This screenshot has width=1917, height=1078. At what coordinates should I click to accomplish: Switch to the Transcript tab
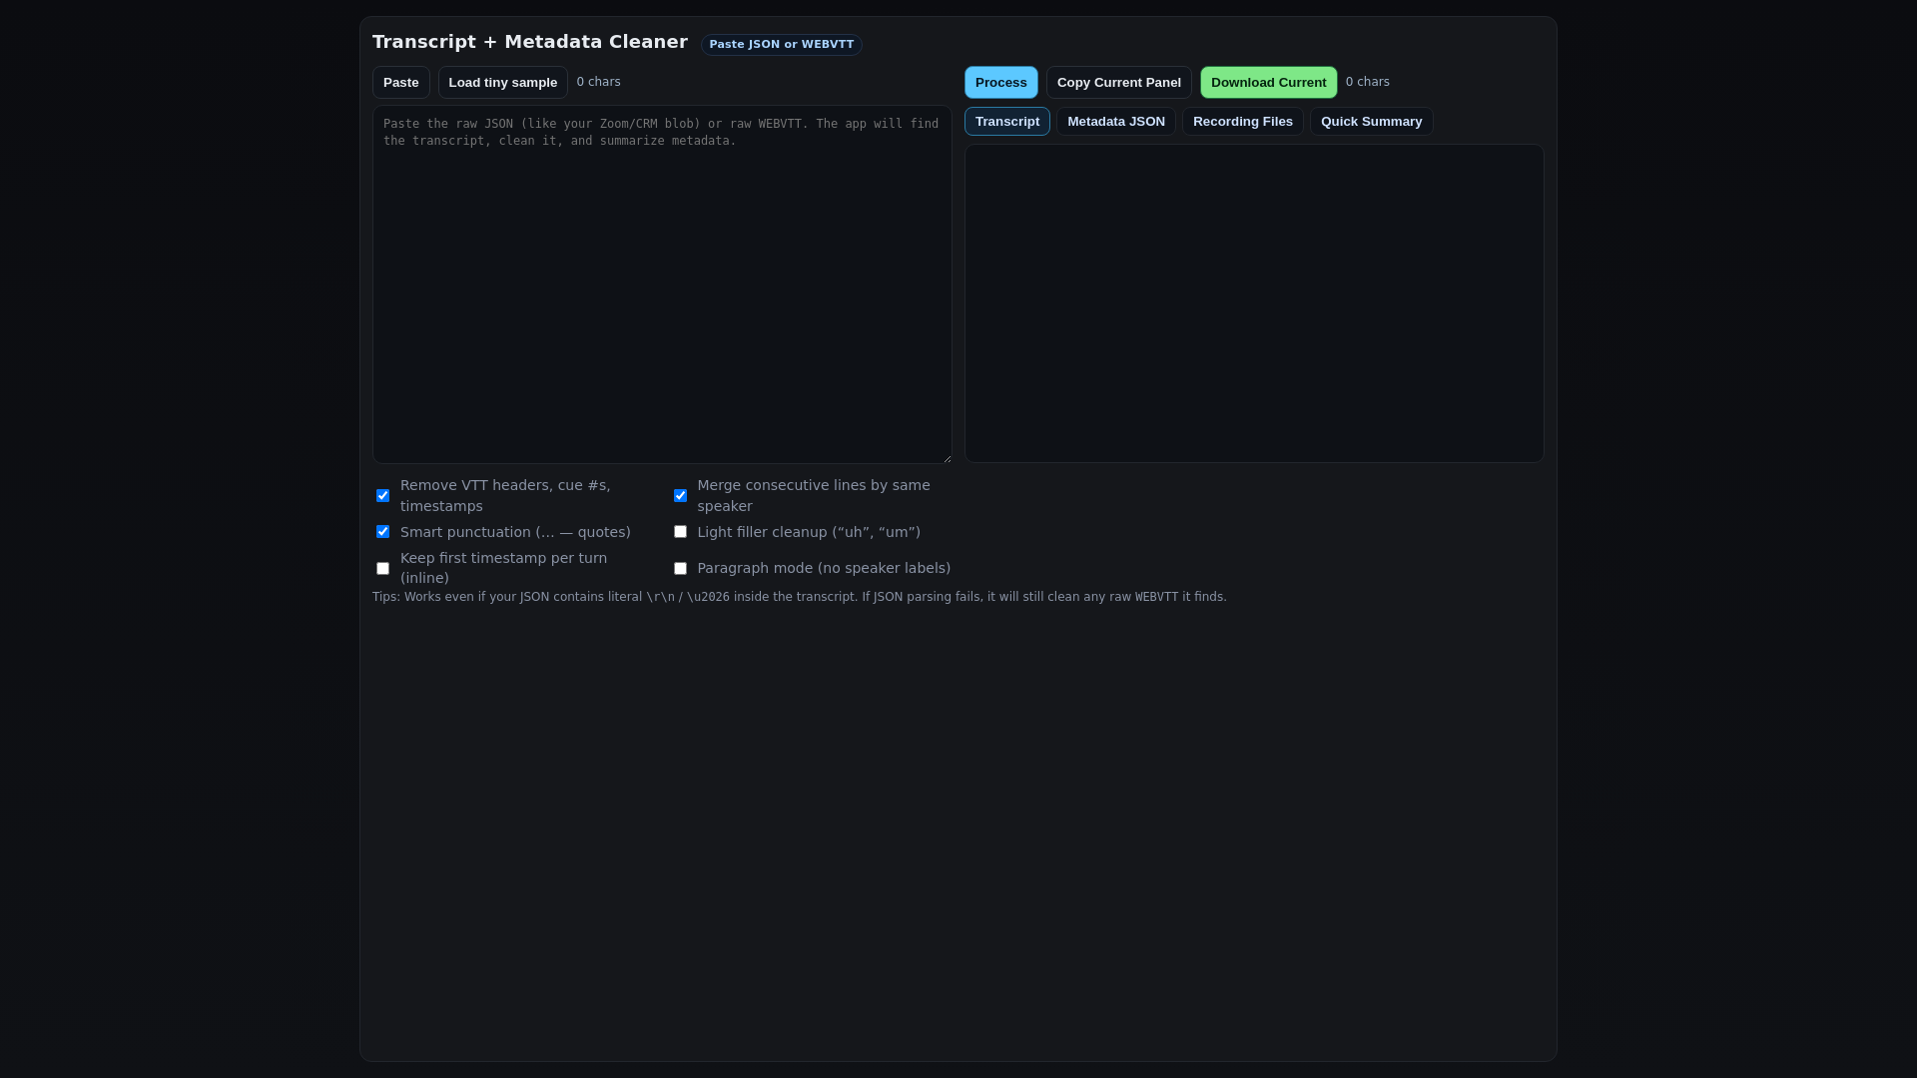(1006, 122)
